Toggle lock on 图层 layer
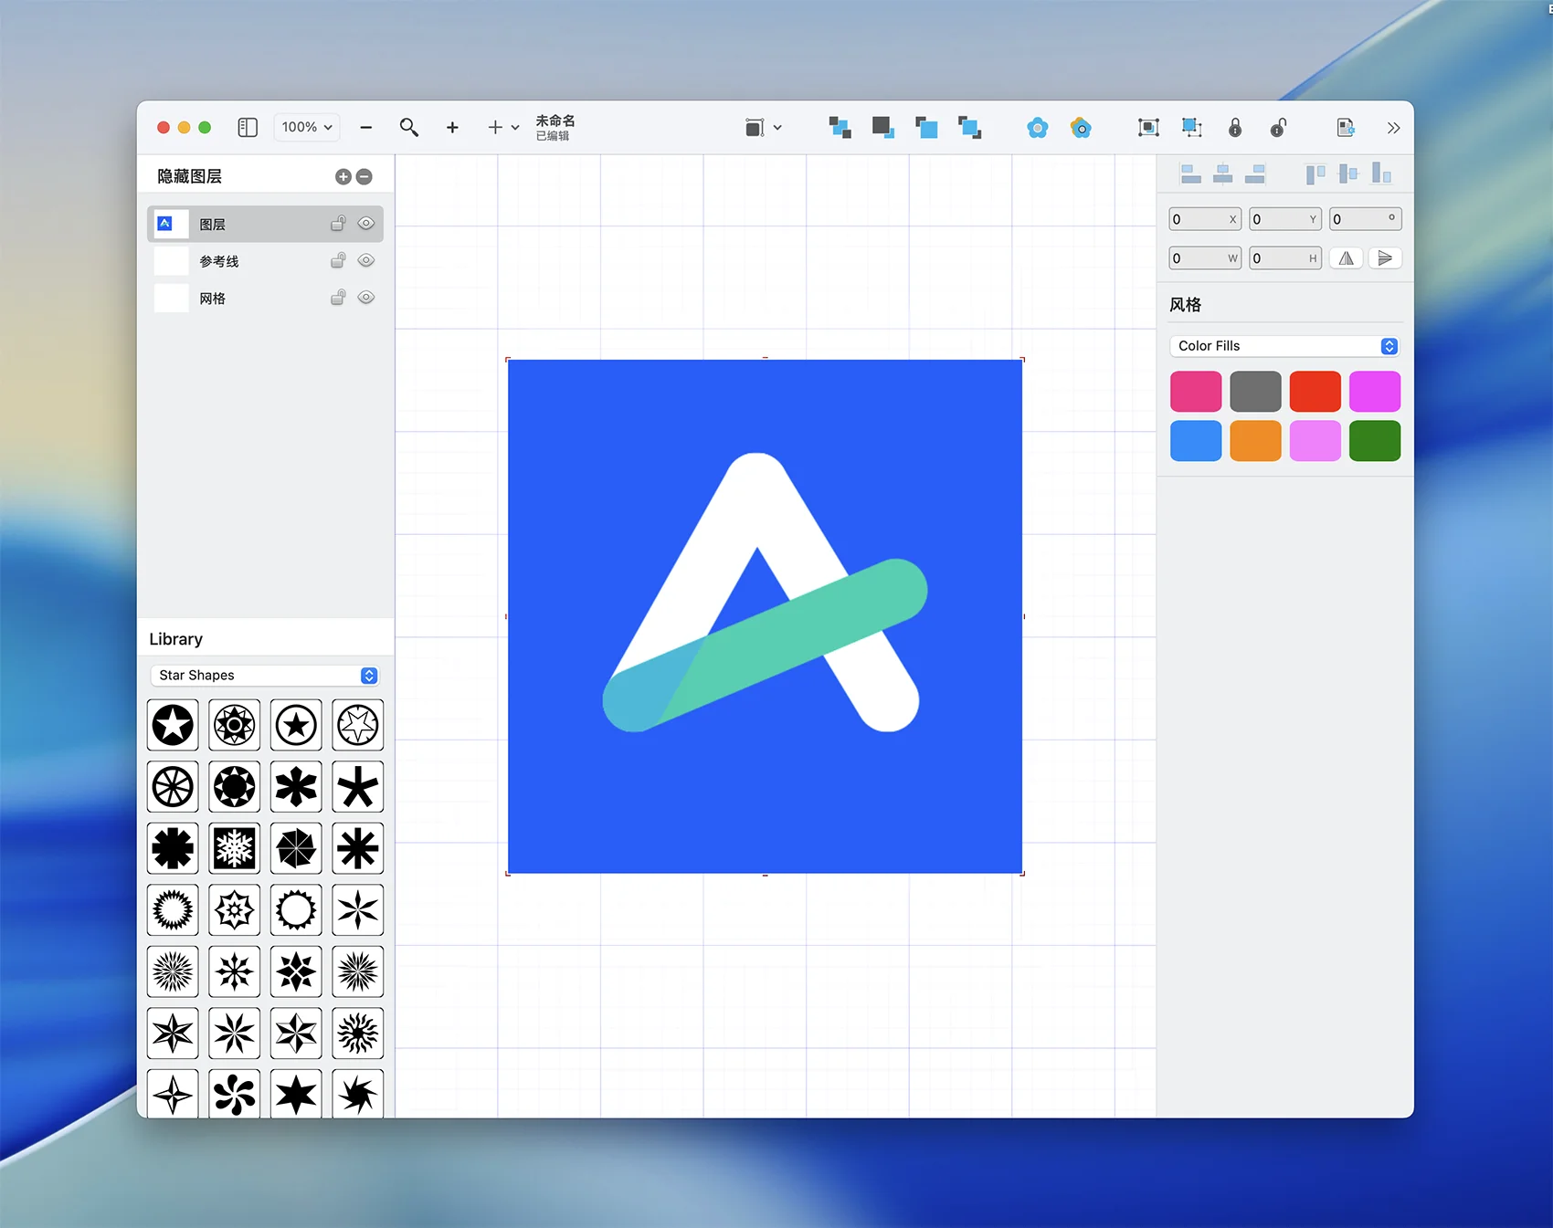Image resolution: width=1553 pixels, height=1228 pixels. pyautogui.click(x=338, y=224)
